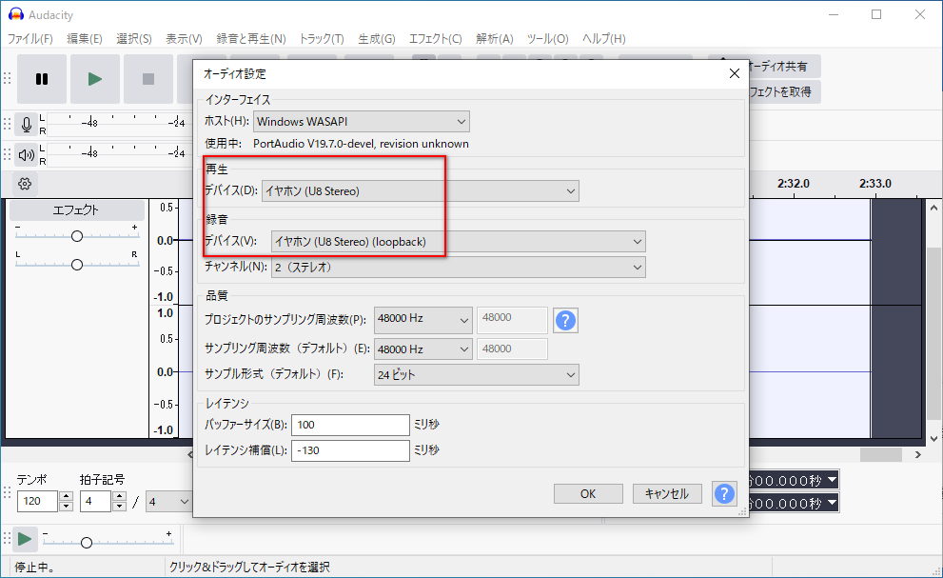Click the disabled default sample rate 48000 field
Image resolution: width=943 pixels, height=578 pixels.
pyautogui.click(x=512, y=349)
